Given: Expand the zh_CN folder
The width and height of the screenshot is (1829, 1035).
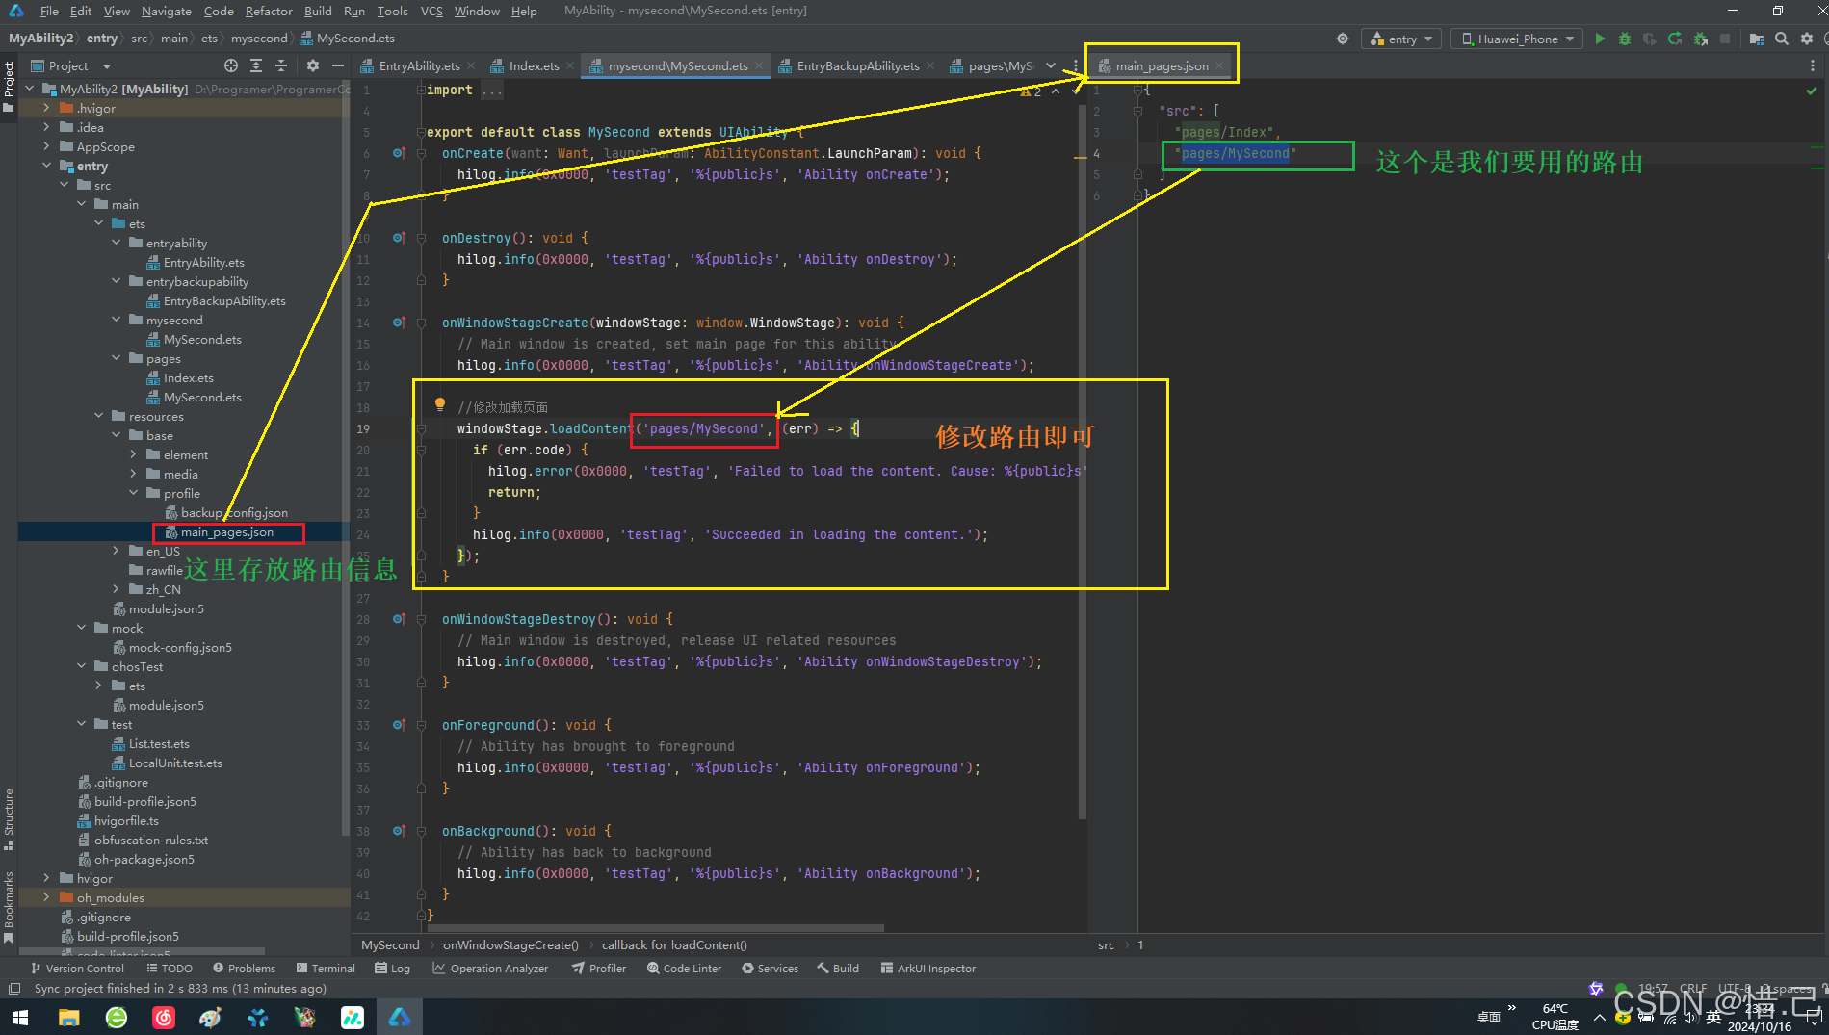Looking at the screenshot, I should [116, 589].
